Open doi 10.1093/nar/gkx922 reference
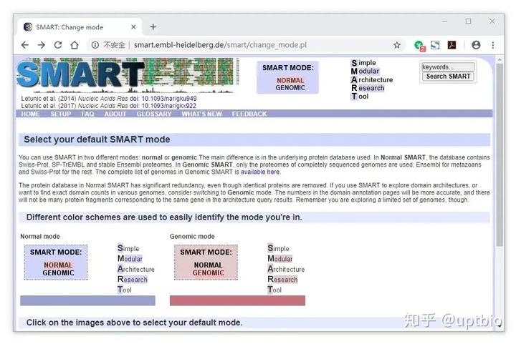Viewport: 516px width, 344px height. click(x=169, y=106)
